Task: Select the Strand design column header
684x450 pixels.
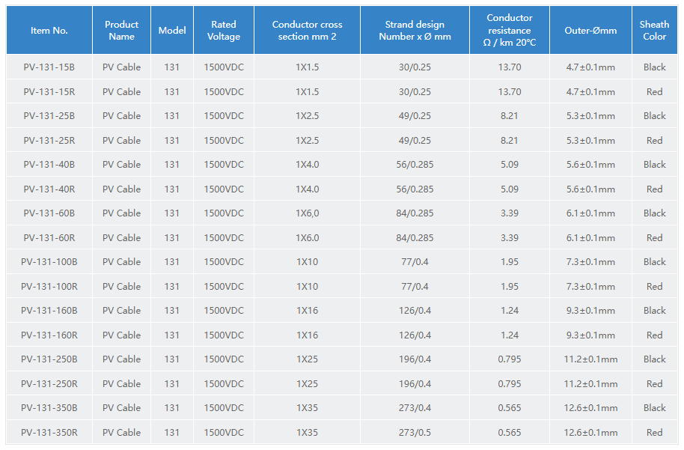Action: [x=415, y=31]
